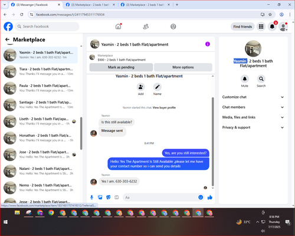
Task: Open the notifications bell
Action: point(272,27)
